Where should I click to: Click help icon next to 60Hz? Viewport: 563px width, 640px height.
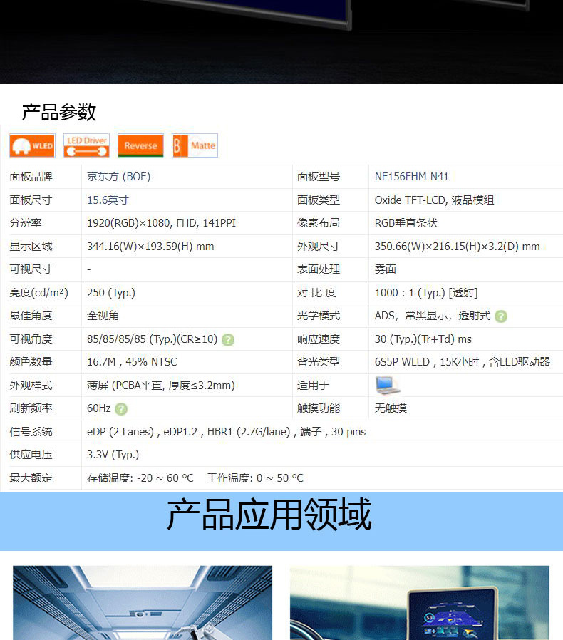pos(121,409)
